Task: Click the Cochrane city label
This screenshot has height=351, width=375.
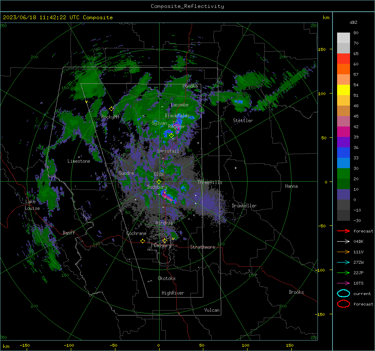Action: pos(136,233)
